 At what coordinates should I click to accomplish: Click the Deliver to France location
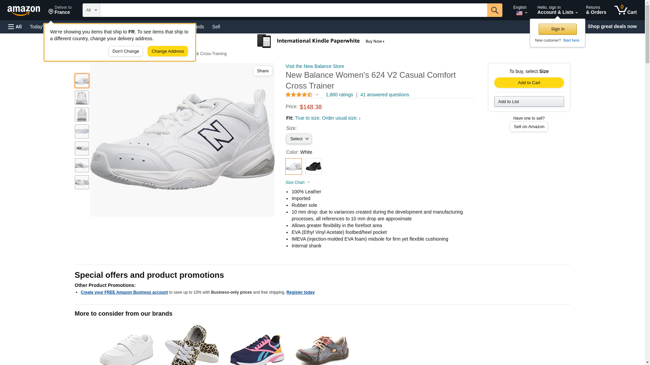60,10
